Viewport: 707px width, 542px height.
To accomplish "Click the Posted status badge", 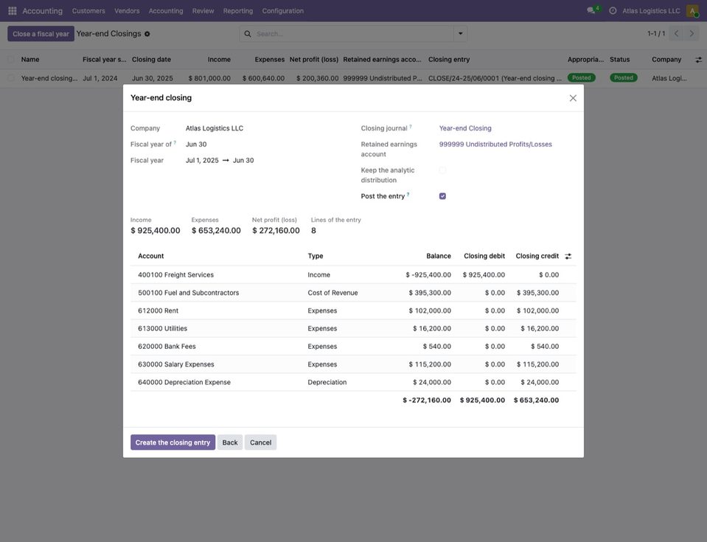I will (624, 77).
